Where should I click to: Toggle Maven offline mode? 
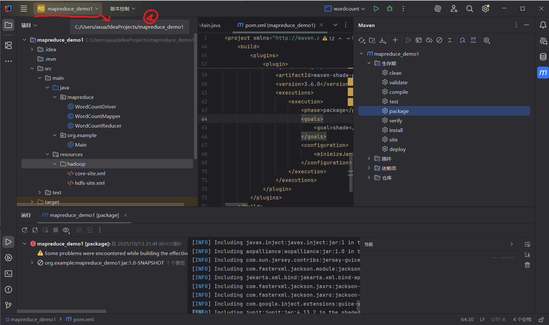point(429,40)
